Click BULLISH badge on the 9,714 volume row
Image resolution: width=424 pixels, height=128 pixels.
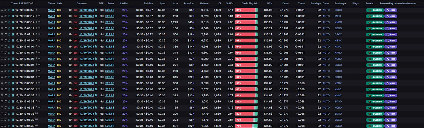coord(374,10)
